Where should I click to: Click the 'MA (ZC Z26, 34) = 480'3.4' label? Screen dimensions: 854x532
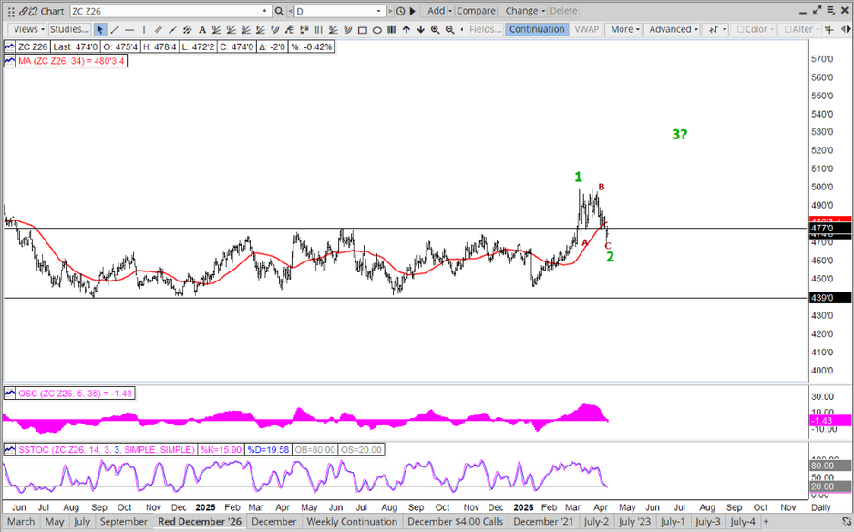[x=71, y=61]
